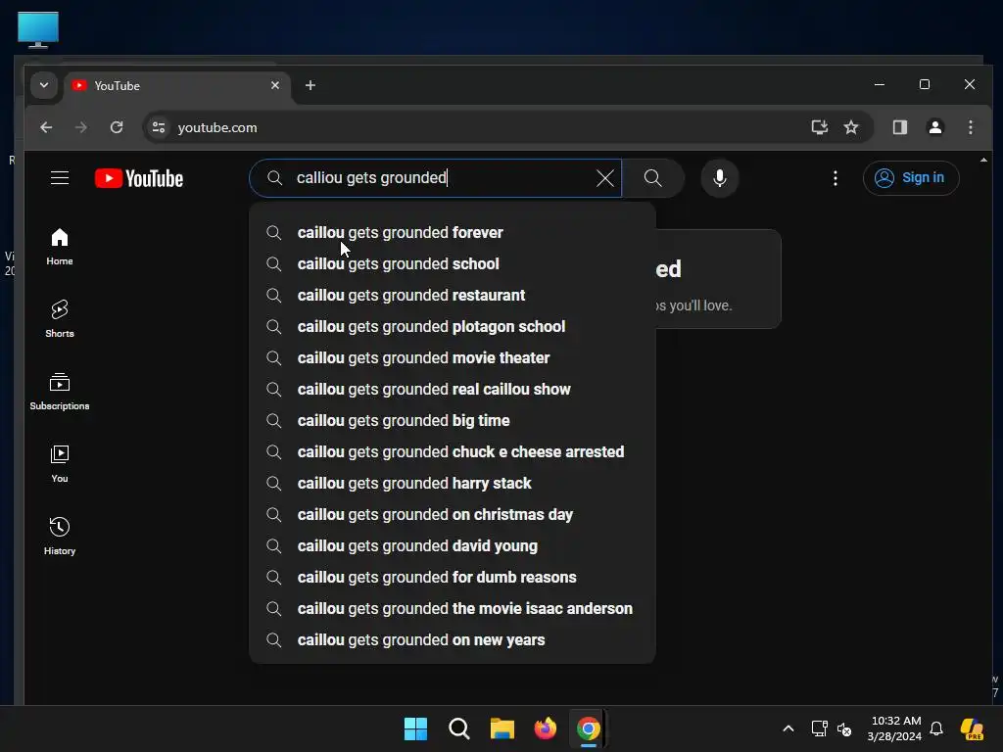This screenshot has width=1003, height=752.
Task: Open the Chrome profile icon
Action: 935,127
